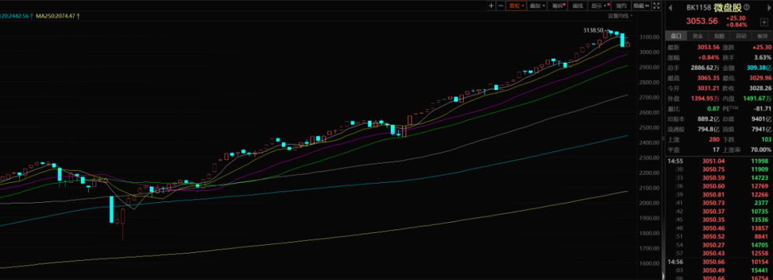Add 微盘股 to watchlist with plus box

pos(764,23)
